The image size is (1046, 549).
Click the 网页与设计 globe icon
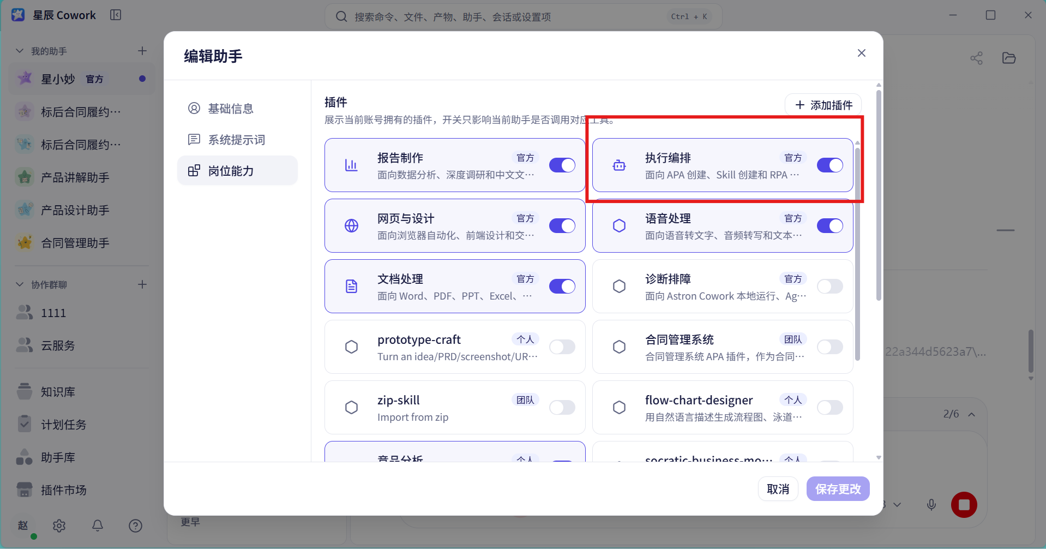click(352, 225)
